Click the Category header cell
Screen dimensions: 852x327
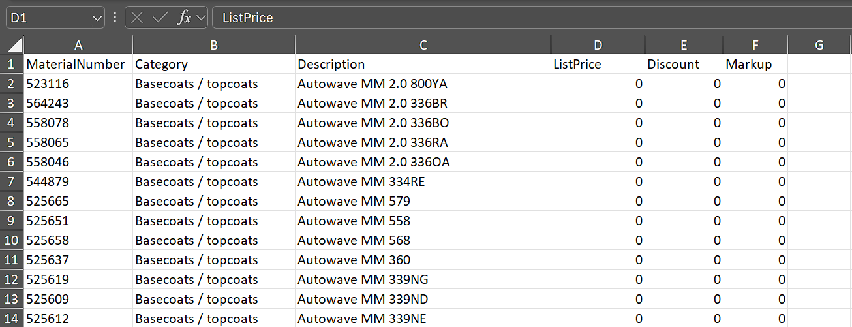coord(214,64)
